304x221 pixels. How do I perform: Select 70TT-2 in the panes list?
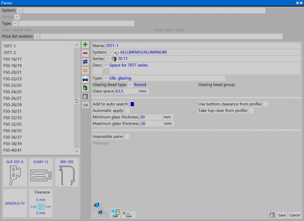[x=38, y=52]
